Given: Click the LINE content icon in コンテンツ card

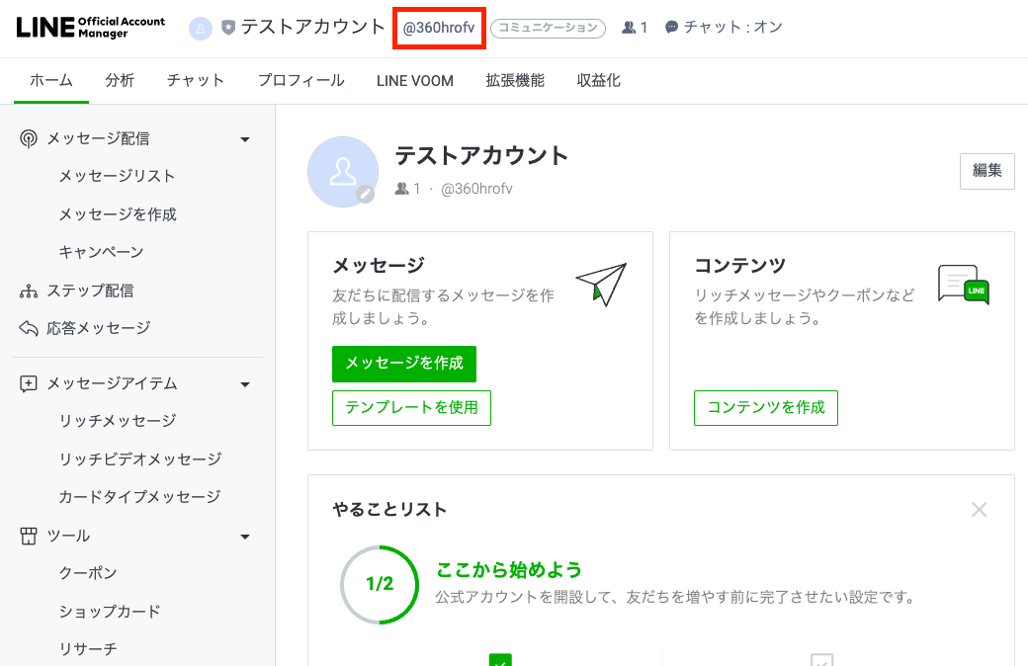Looking at the screenshot, I should pos(963,285).
